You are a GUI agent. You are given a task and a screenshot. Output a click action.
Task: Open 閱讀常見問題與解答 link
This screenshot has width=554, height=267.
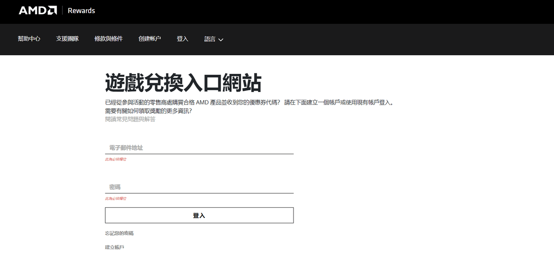pos(130,119)
